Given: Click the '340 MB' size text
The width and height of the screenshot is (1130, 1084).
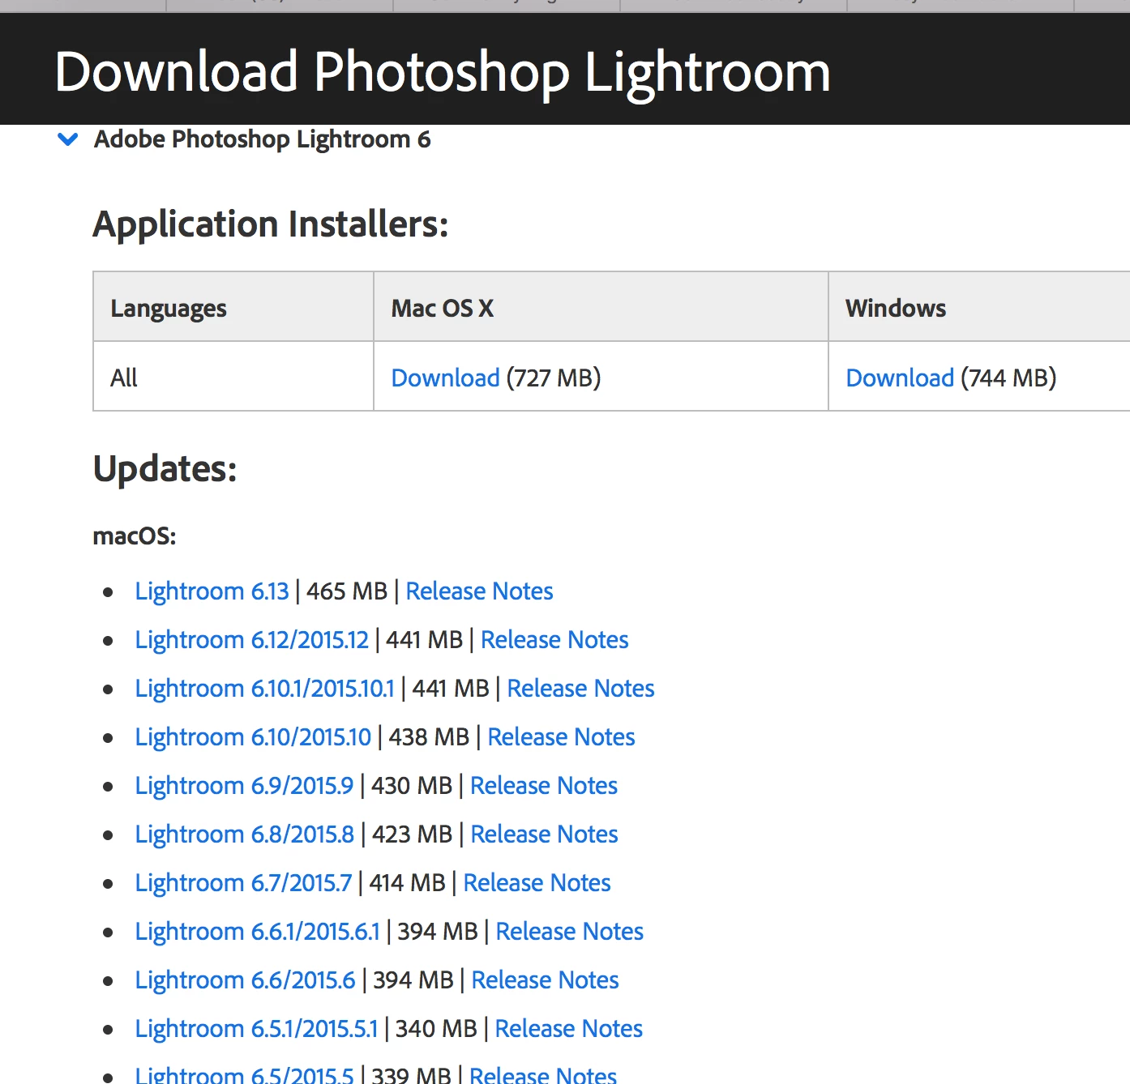Looking at the screenshot, I should click(x=436, y=1029).
